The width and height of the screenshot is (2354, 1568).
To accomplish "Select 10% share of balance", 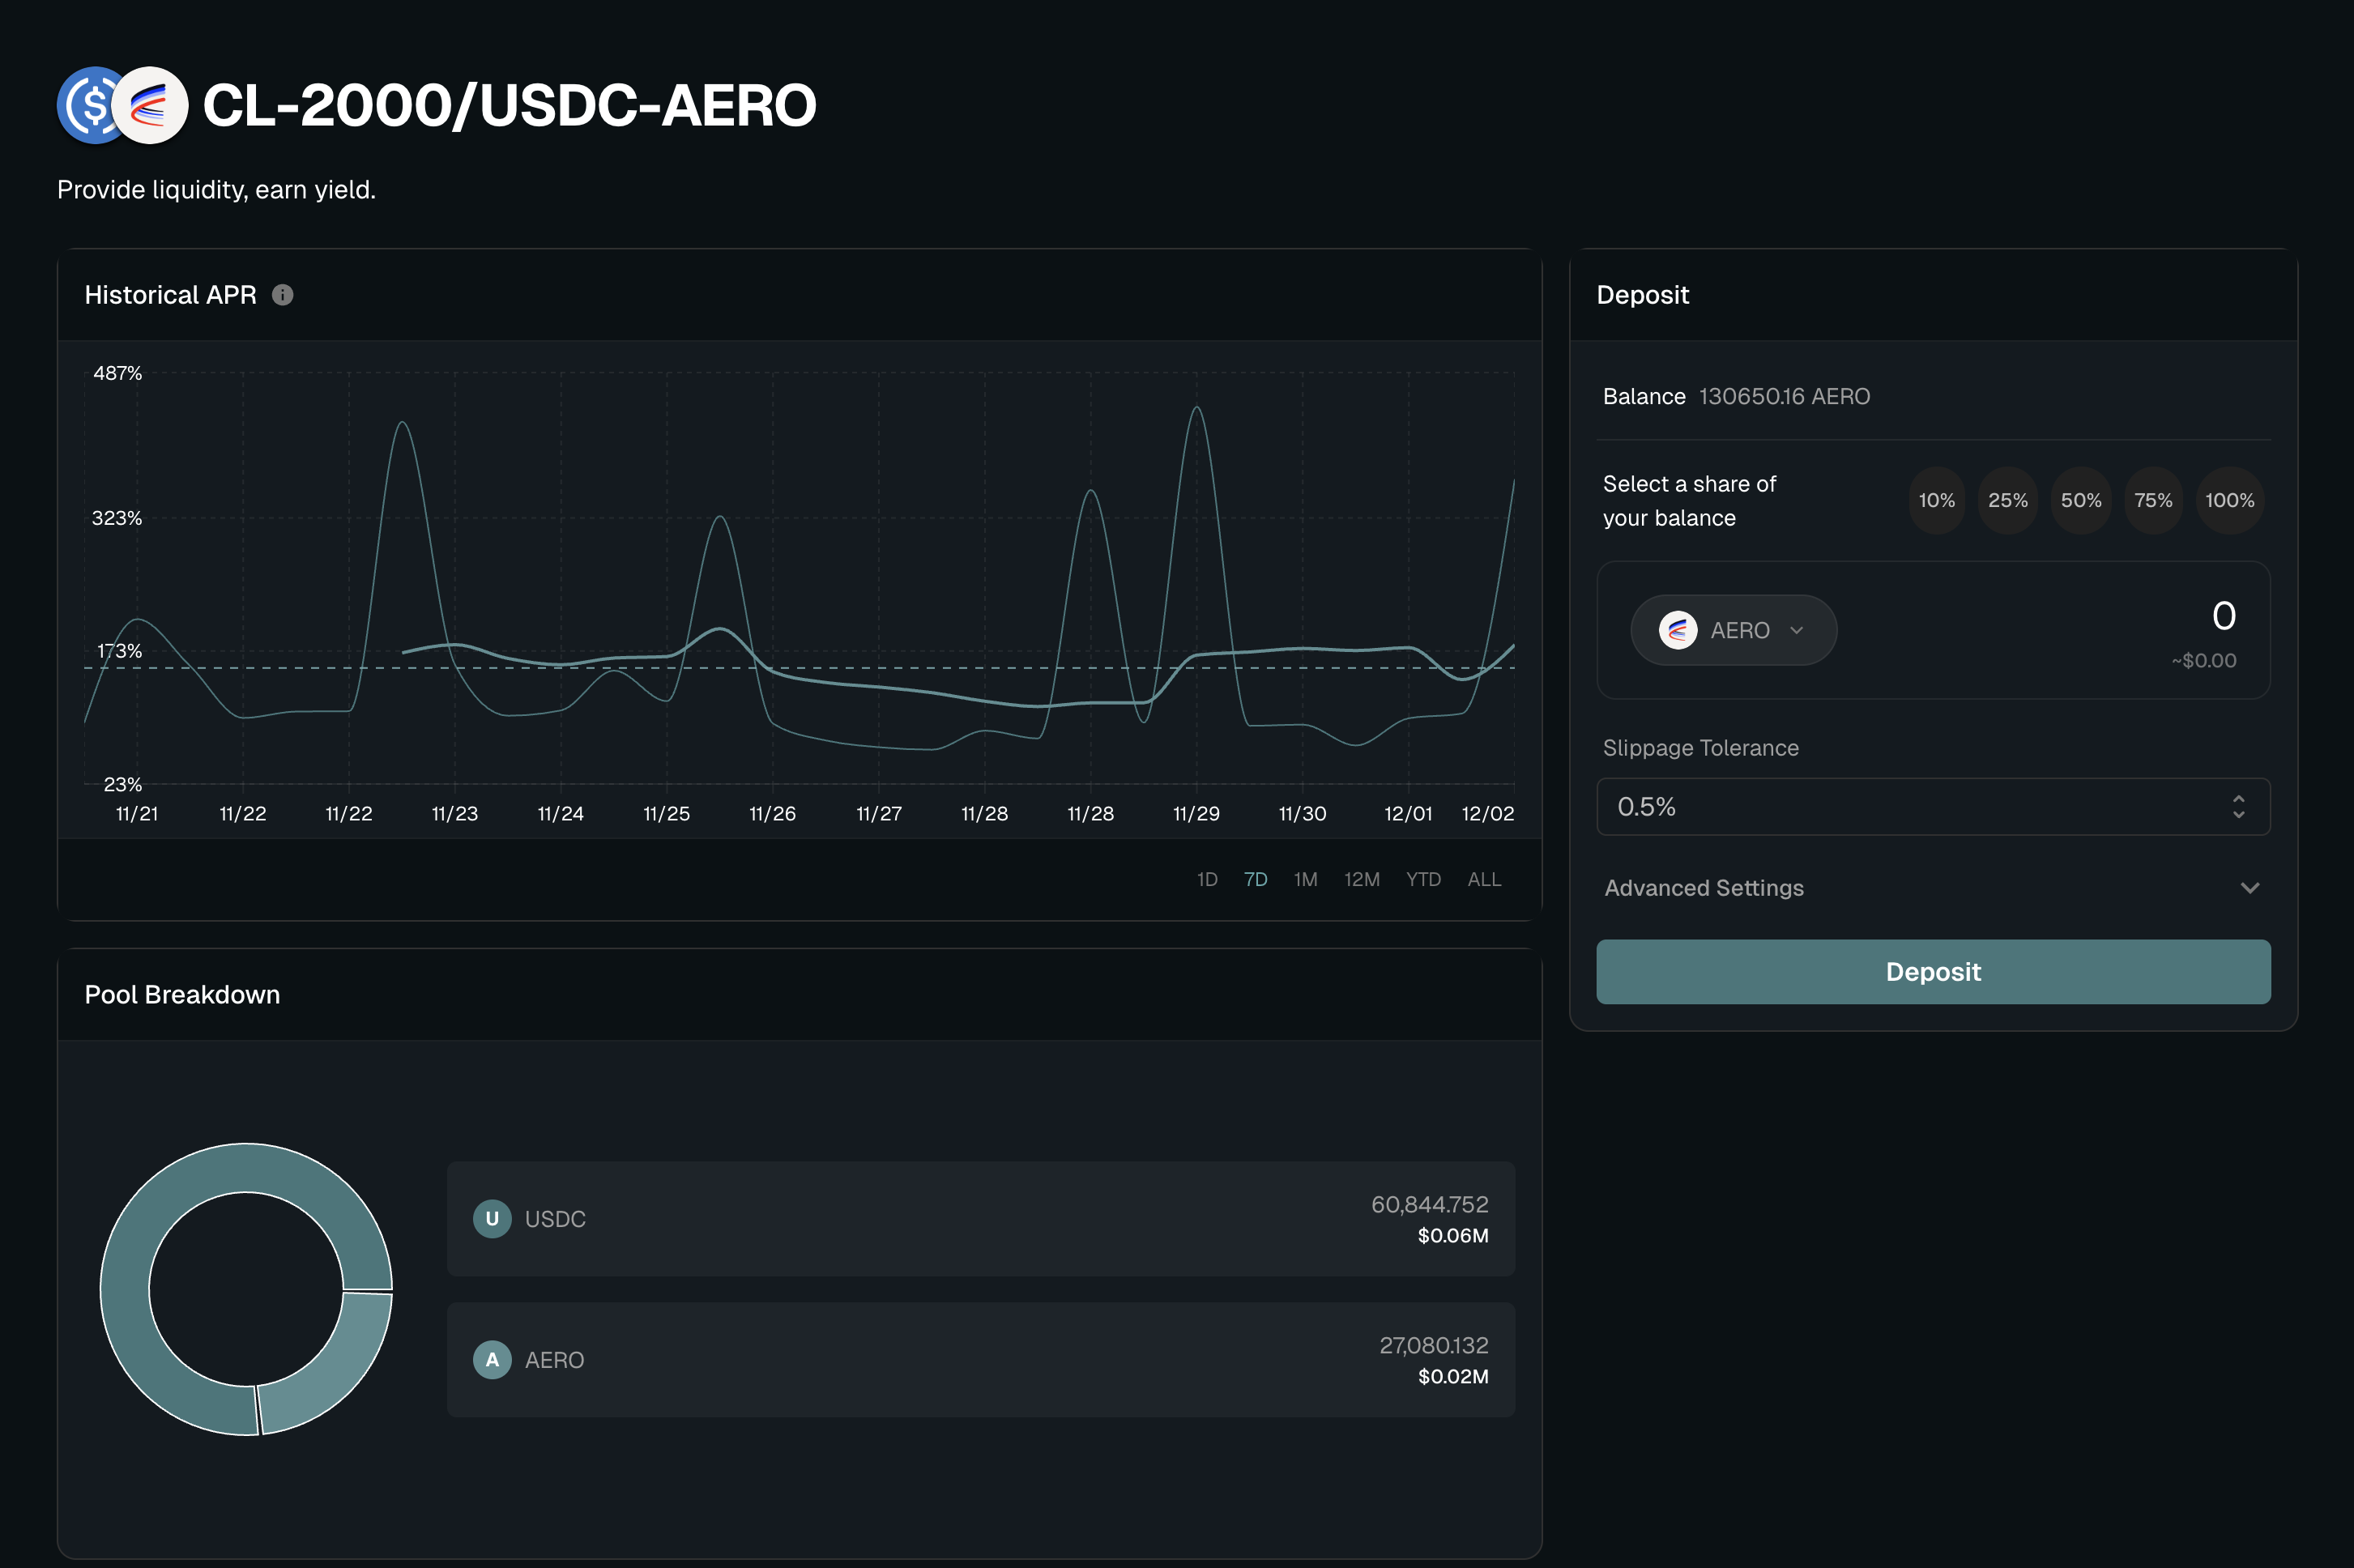I will [x=1936, y=501].
